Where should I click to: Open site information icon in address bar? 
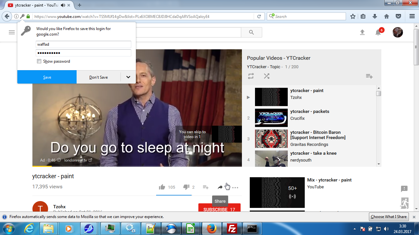(x=16, y=16)
